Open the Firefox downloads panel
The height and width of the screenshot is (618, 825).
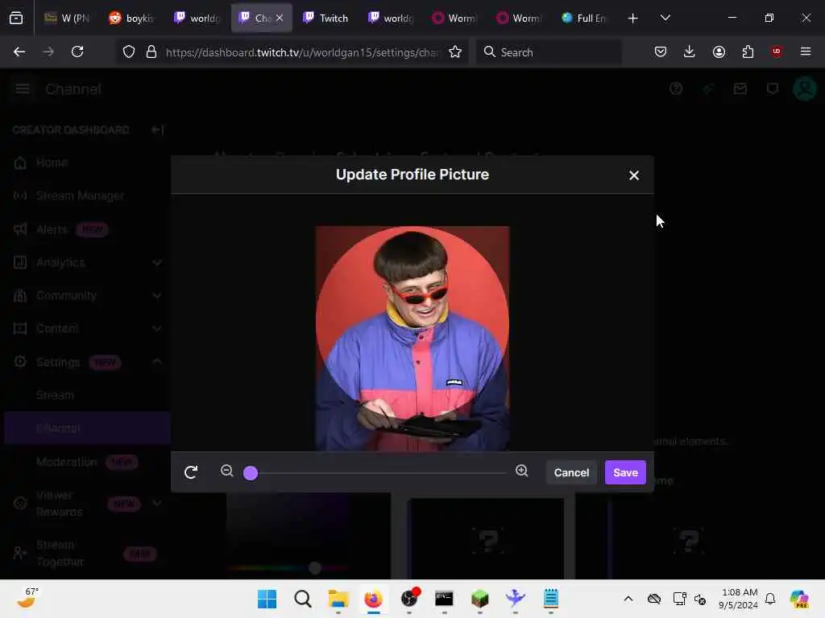coord(690,51)
